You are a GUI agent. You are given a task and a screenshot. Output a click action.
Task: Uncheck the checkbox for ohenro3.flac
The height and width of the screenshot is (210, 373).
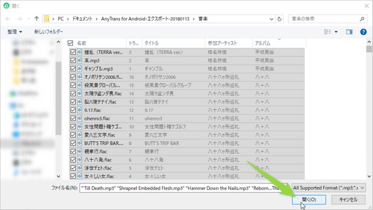[73, 118]
